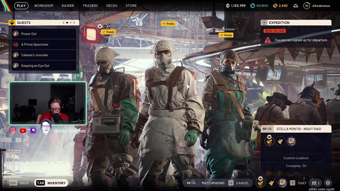Go to the TRADERS tab
The image size is (340, 191).
coord(90,6)
